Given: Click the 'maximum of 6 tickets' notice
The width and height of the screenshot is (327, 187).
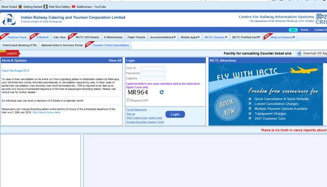Looking at the screenshot, I should pos(43,101).
